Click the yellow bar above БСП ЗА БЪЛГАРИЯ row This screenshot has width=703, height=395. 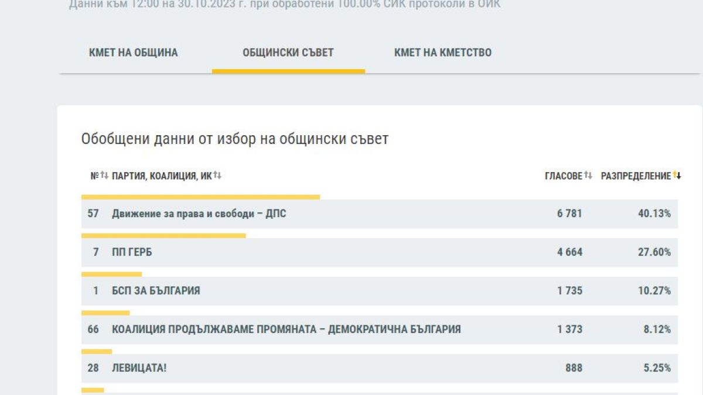pyautogui.click(x=111, y=274)
